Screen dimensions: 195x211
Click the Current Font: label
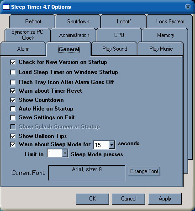tap(28, 173)
